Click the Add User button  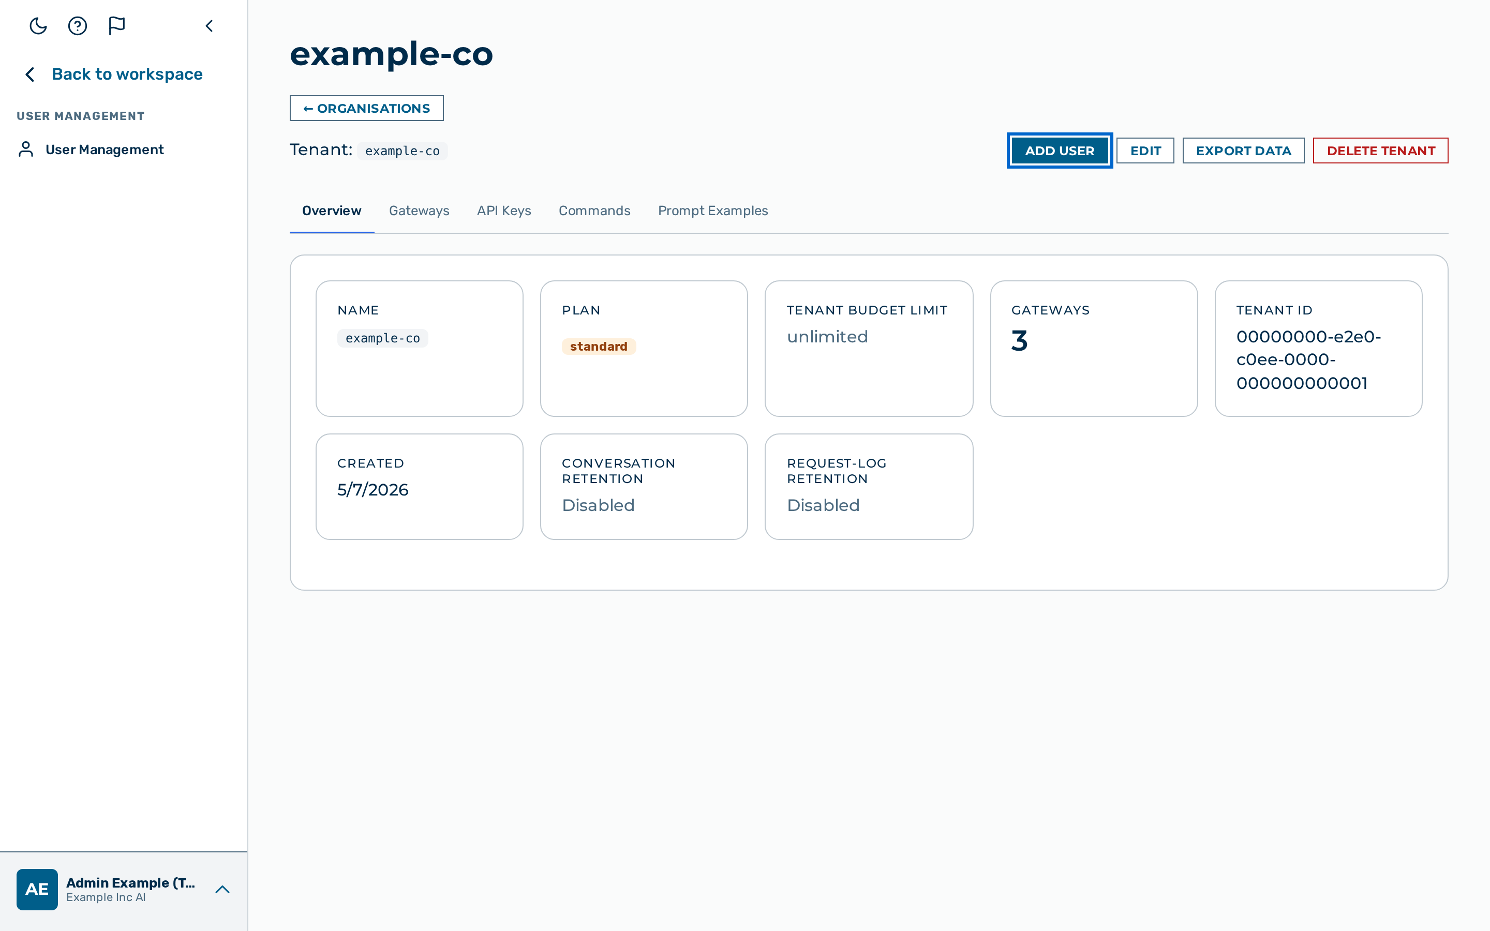tap(1060, 151)
